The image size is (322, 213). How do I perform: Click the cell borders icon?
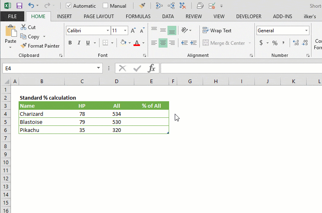[x=105, y=43]
